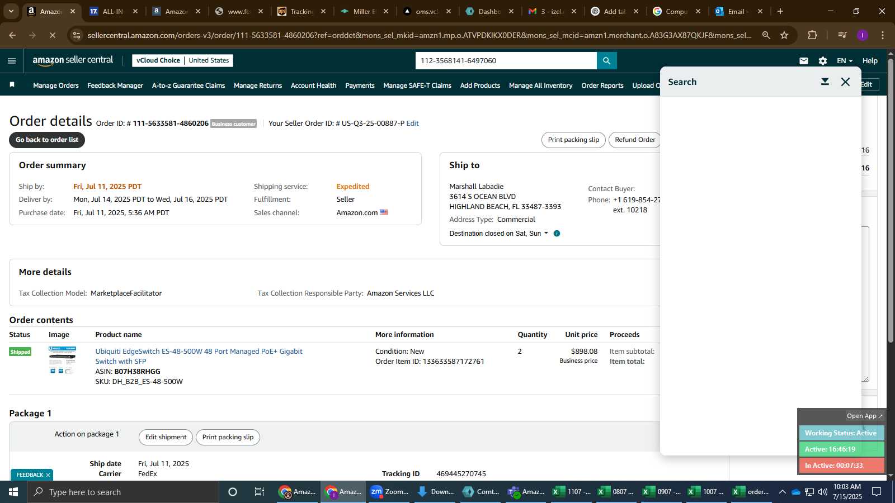Image resolution: width=895 pixels, height=503 pixels.
Task: Open the Chrome three-dot menu
Action: pos(883,35)
